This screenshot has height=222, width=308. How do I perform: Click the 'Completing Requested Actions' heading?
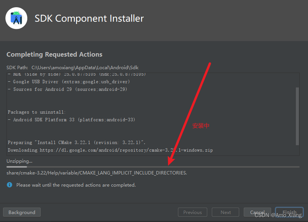point(54,54)
